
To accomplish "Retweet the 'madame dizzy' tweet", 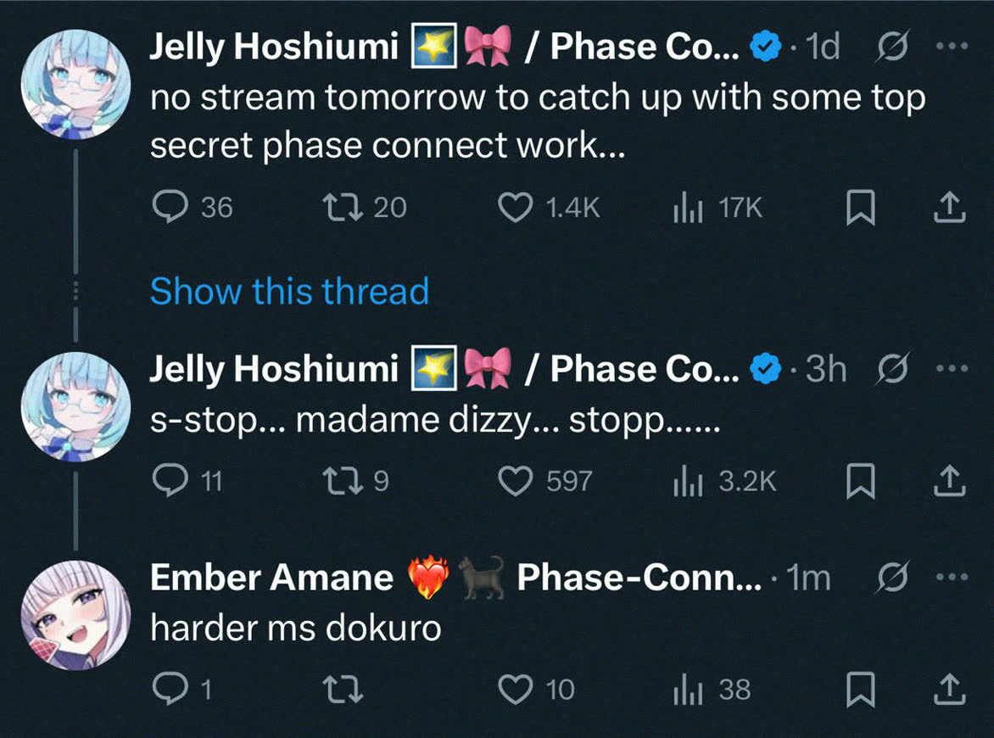I will tap(344, 482).
